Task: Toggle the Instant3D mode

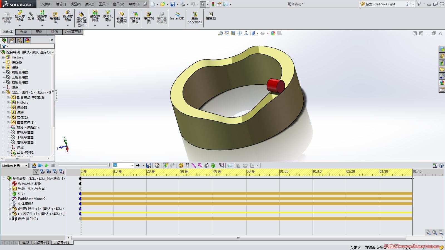Action: coord(177,16)
